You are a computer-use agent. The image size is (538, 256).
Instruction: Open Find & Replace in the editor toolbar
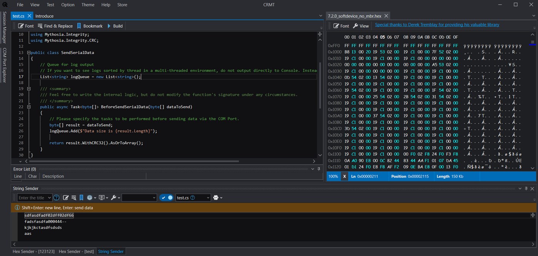click(55, 26)
